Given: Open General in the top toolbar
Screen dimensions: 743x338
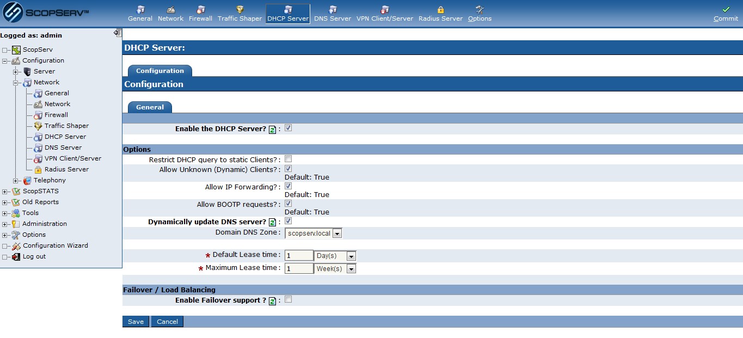Looking at the screenshot, I should click(x=140, y=14).
